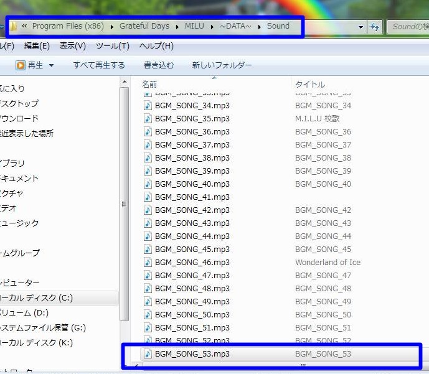
Task: Click the 書き込む burn button
Action: tap(158, 65)
